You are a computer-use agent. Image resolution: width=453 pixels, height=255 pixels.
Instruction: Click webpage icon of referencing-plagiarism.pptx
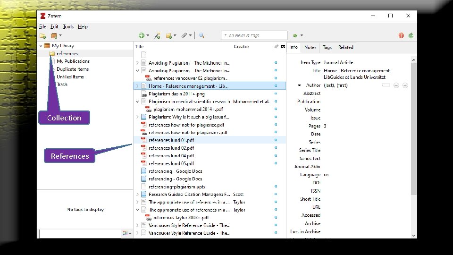pyautogui.click(x=143, y=187)
